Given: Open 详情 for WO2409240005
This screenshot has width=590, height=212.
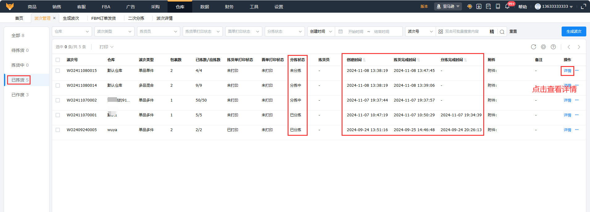Looking at the screenshot, I should point(567,130).
